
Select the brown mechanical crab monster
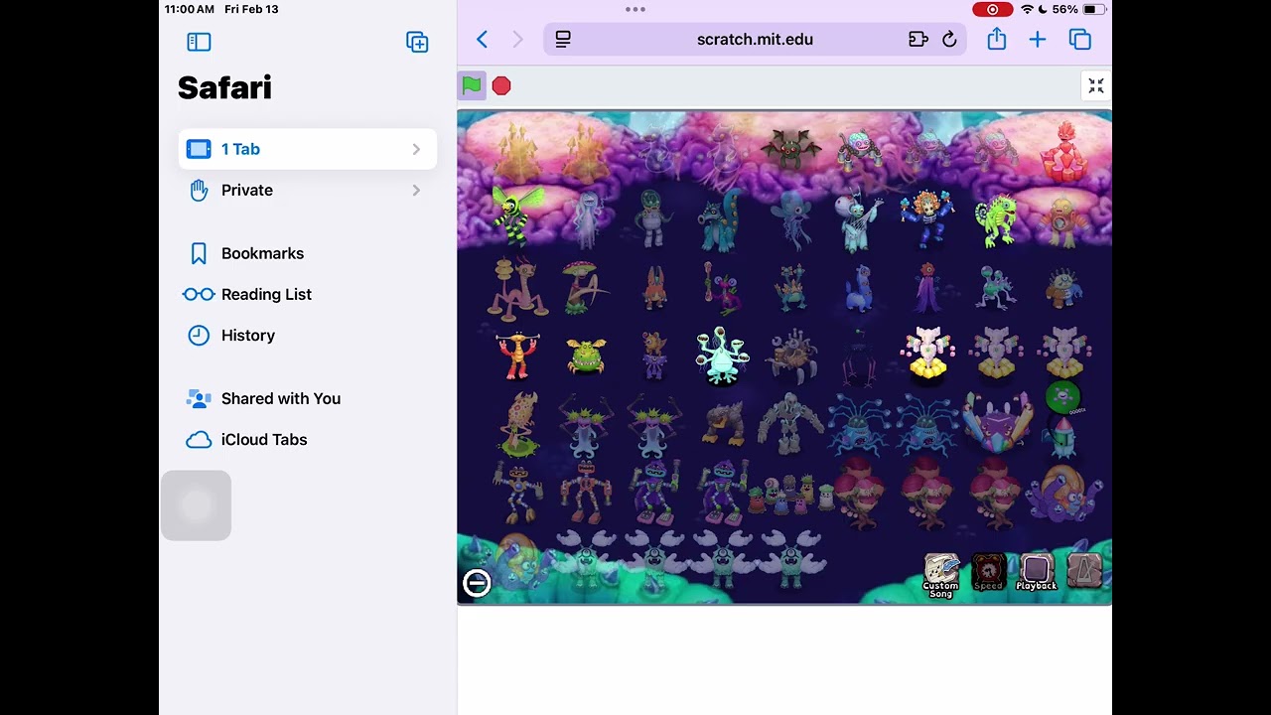[790, 356]
